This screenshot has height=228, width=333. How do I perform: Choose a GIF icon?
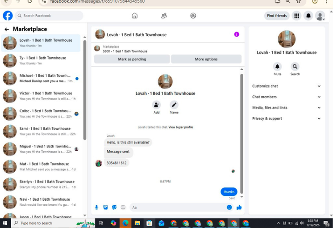click(x=123, y=207)
